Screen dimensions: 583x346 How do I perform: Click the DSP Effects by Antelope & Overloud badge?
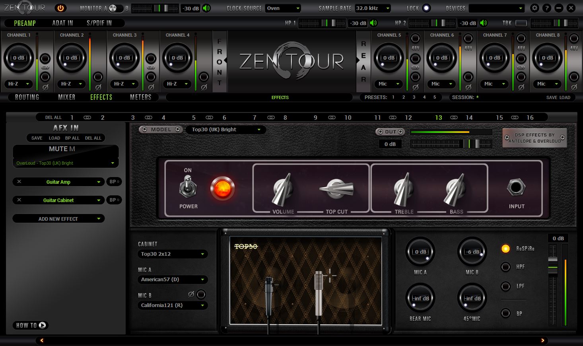[x=534, y=138]
